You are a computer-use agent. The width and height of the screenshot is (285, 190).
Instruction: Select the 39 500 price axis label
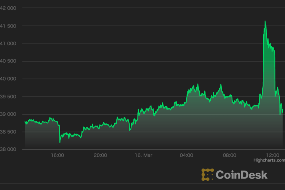coord(8,96)
